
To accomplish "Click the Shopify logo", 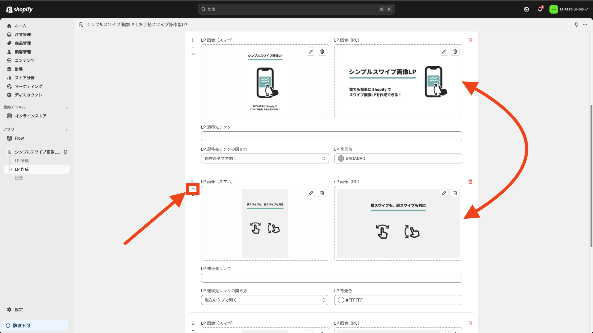I will tap(19, 9).
